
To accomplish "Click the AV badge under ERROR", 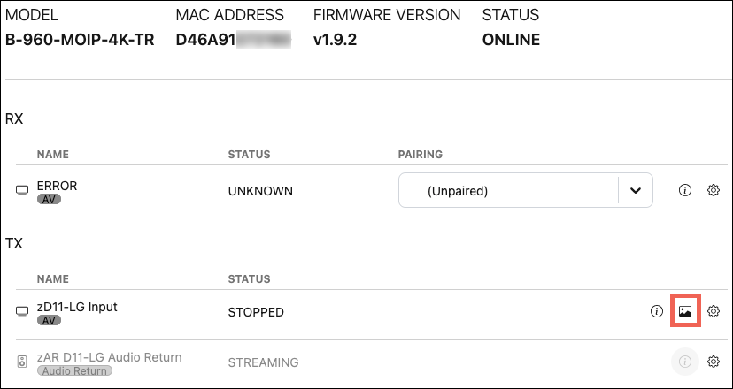I will (50, 200).
